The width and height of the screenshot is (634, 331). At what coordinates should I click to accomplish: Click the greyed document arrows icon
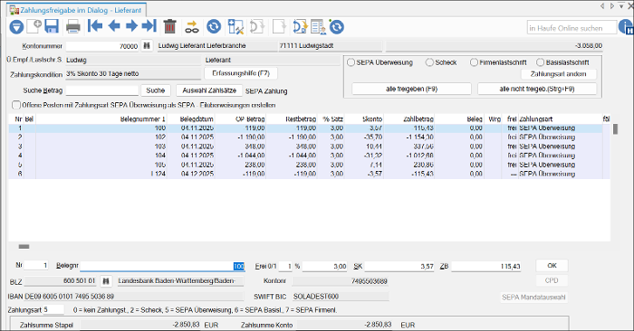point(257,27)
